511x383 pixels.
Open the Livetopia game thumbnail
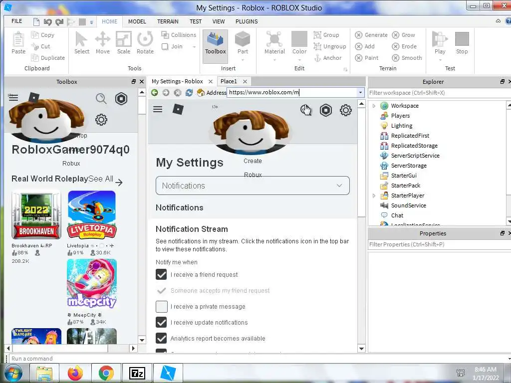tap(92, 215)
